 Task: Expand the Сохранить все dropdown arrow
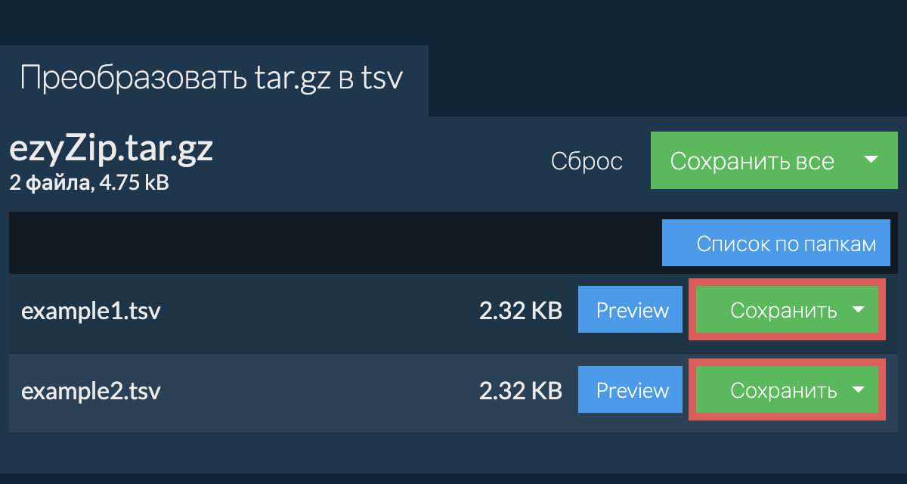click(x=871, y=160)
